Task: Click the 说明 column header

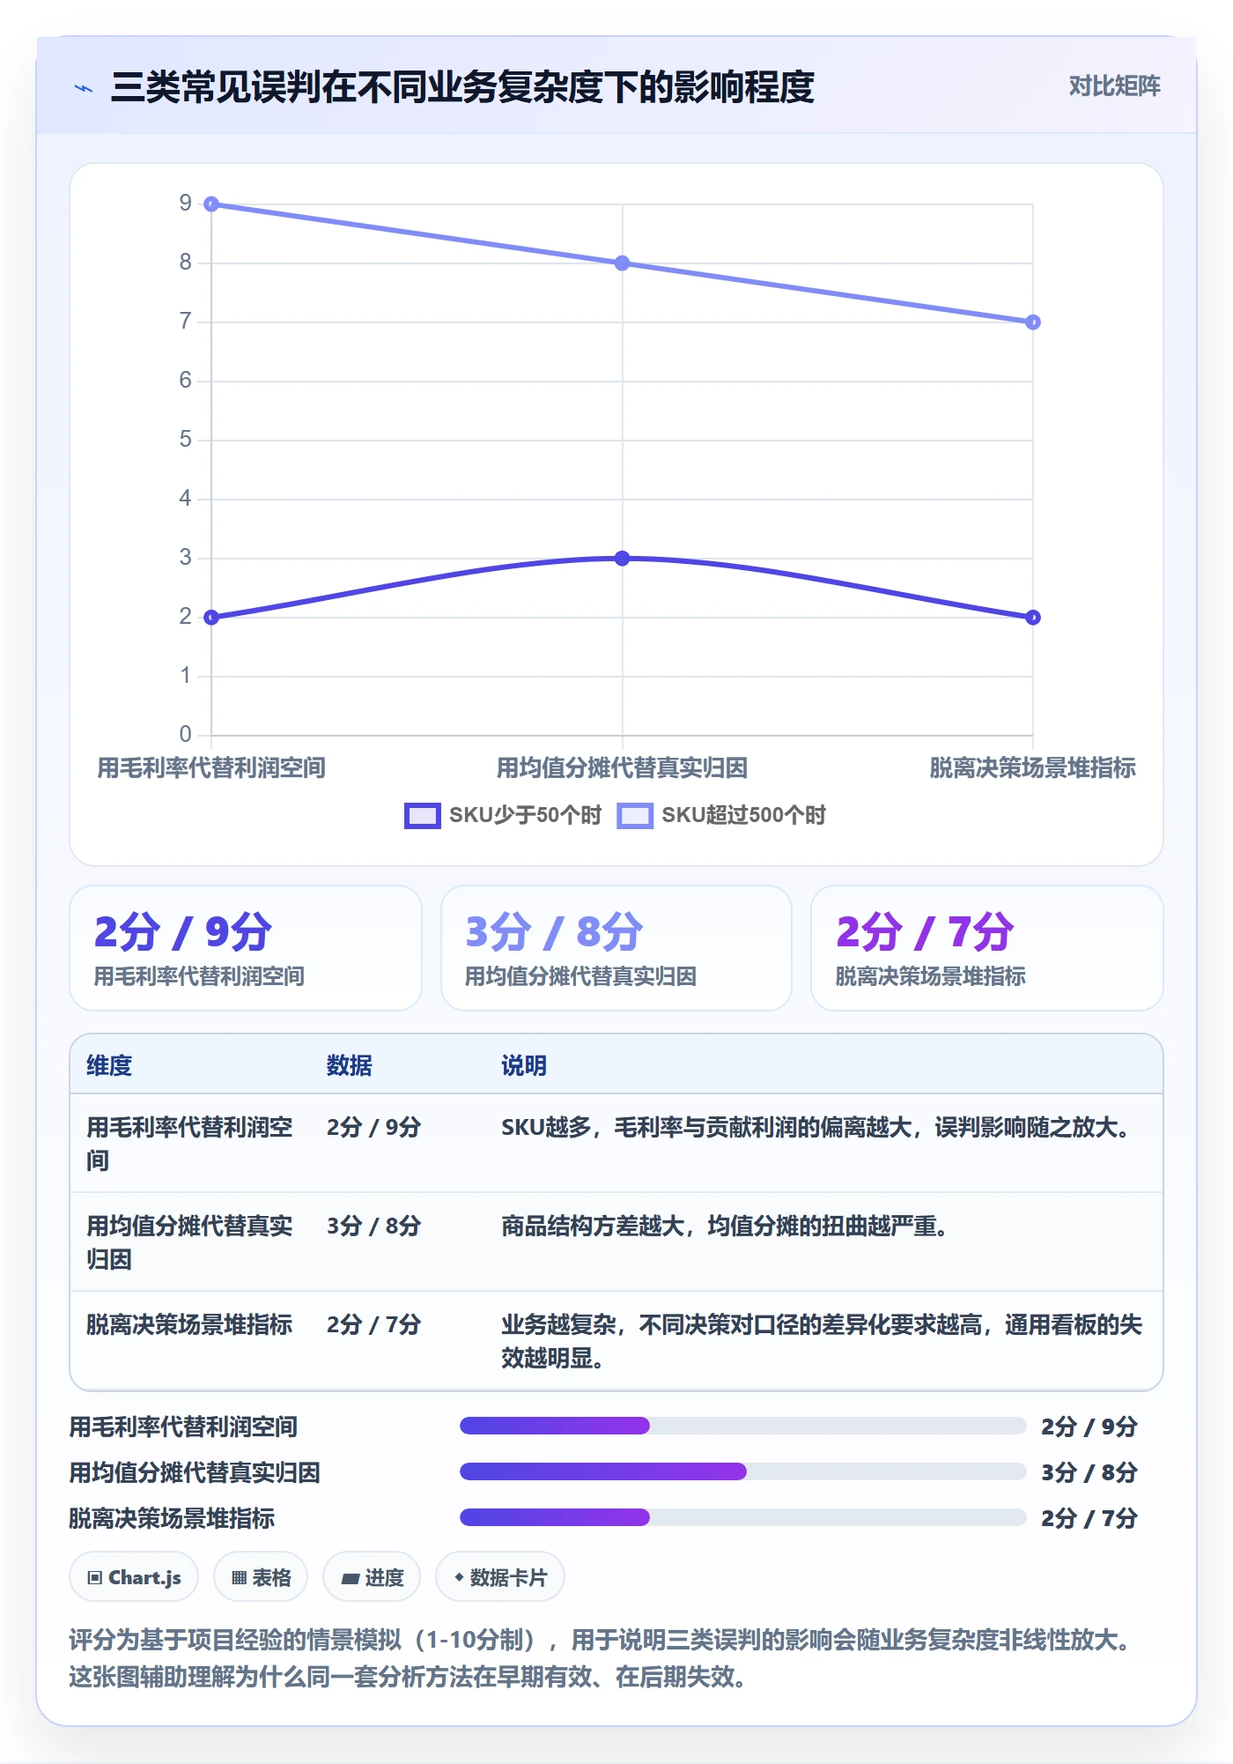Action: click(524, 1065)
